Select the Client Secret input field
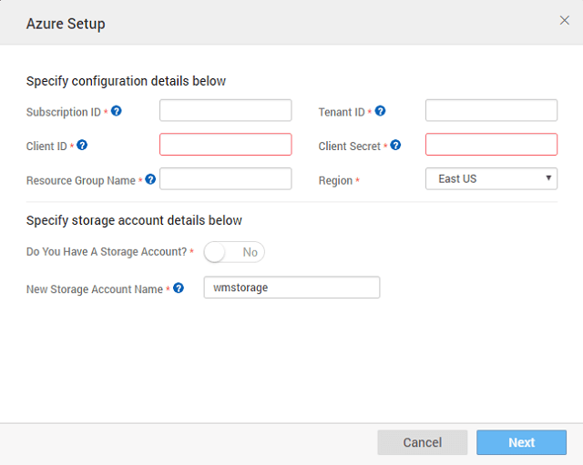 click(x=491, y=145)
